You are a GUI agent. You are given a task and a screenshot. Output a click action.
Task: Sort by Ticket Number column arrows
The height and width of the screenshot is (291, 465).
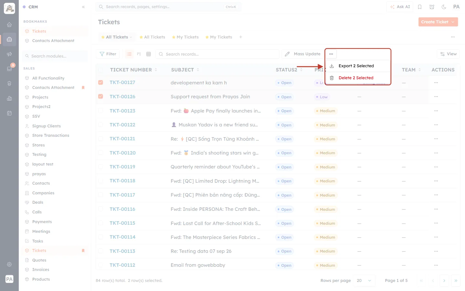point(156,70)
